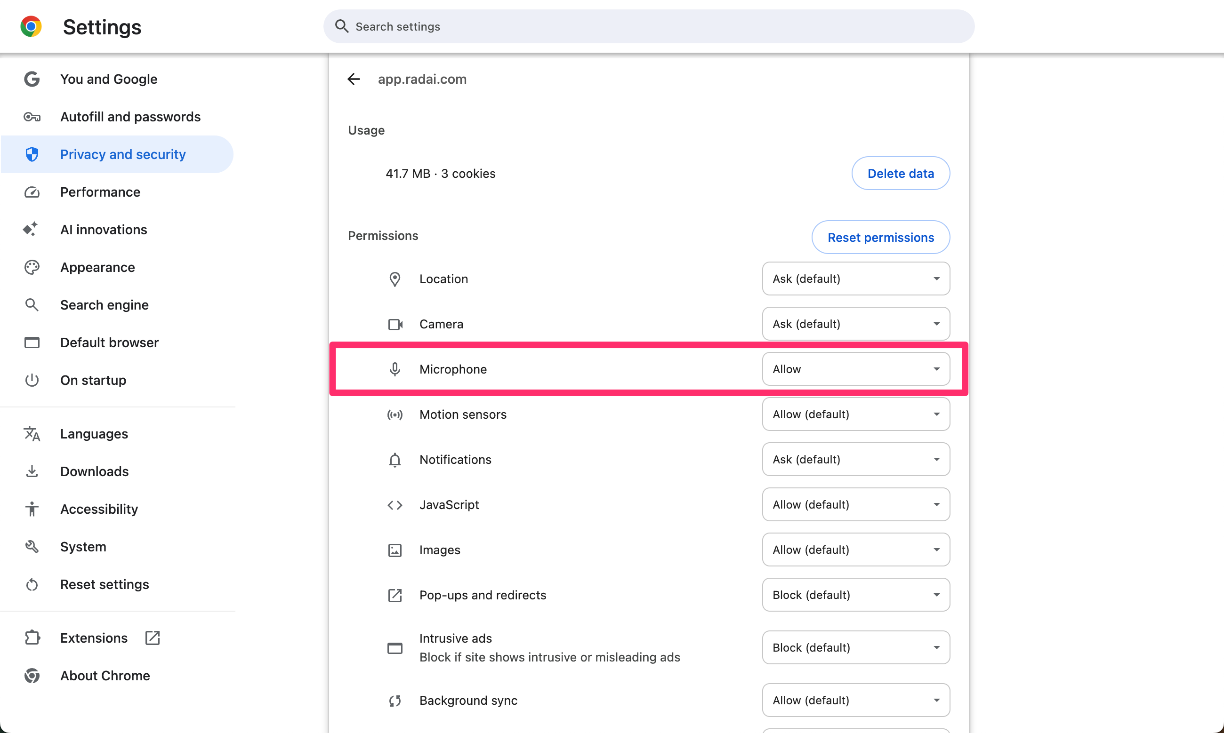Open Accessibility settings
Viewport: 1224px width, 733px height.
[x=117, y=509]
